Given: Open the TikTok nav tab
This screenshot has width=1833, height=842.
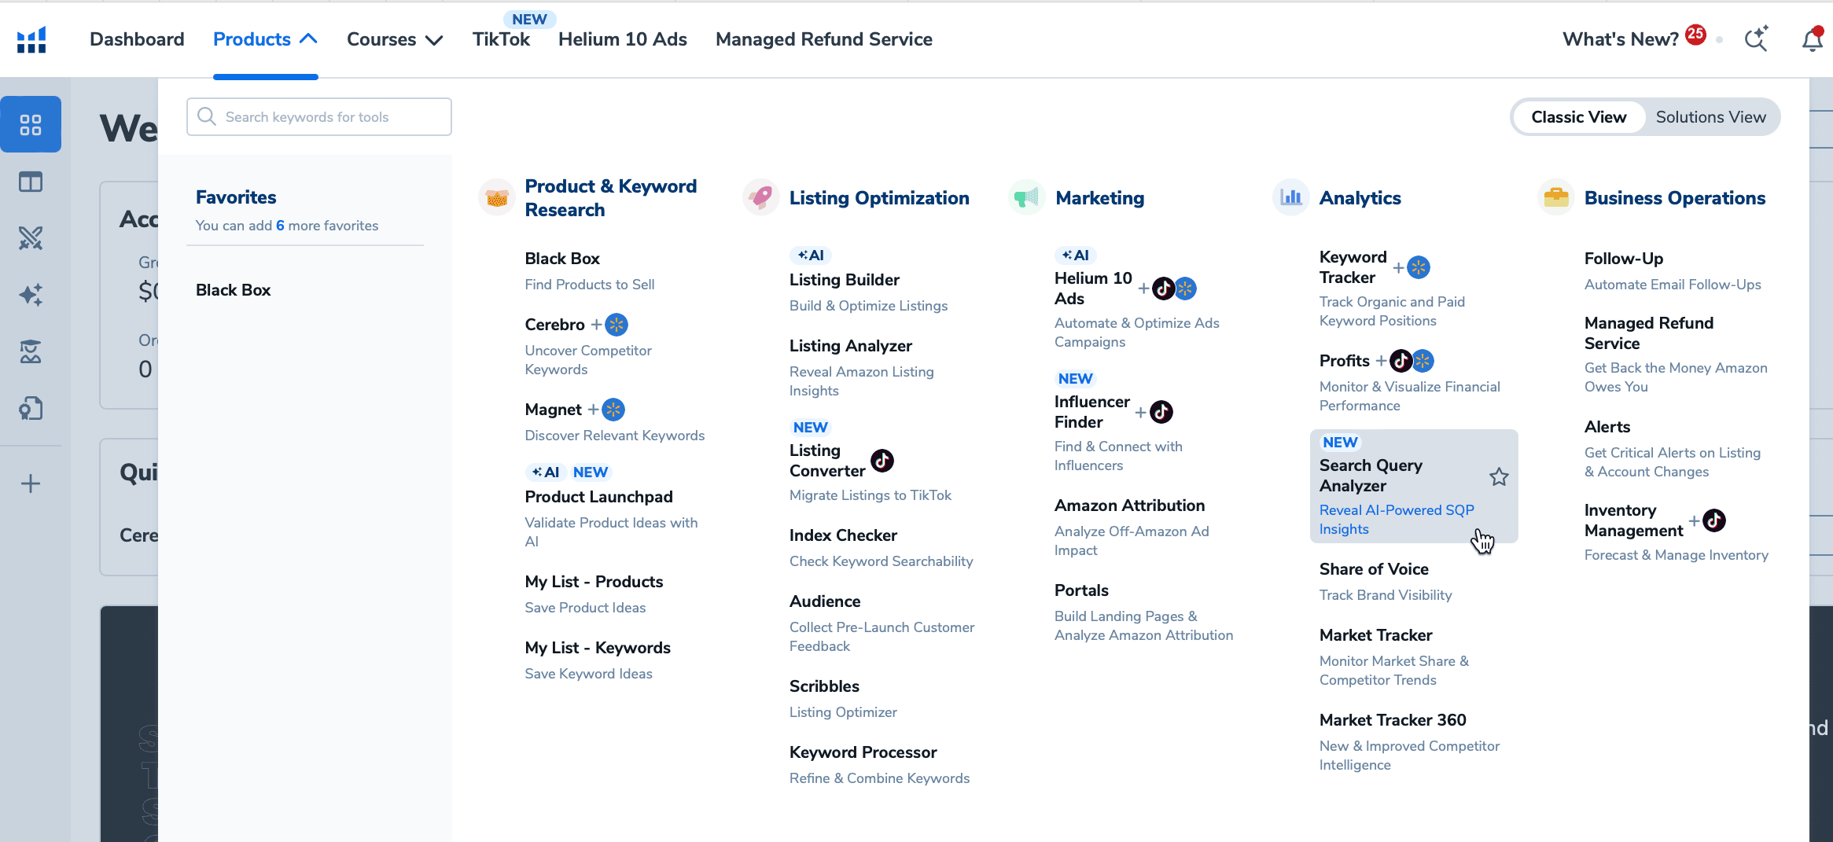Looking at the screenshot, I should (501, 39).
